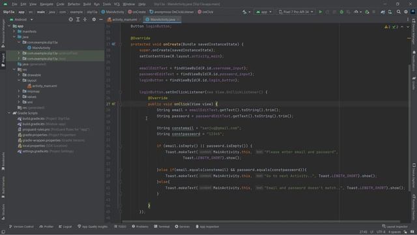
Task: Toggle Build Variants side tool window
Action: click(3, 187)
